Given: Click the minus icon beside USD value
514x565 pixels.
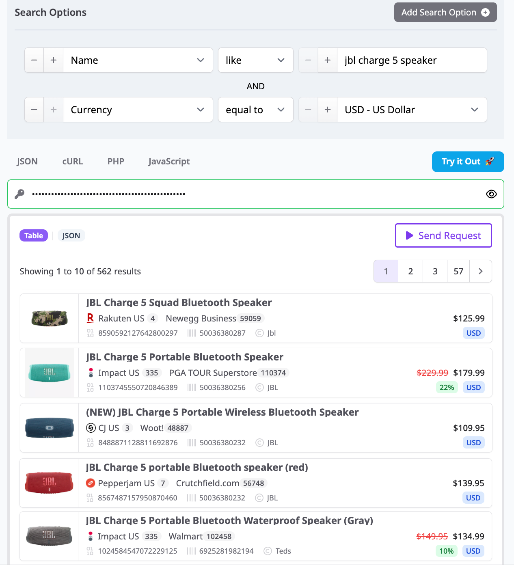Looking at the screenshot, I should click(308, 110).
